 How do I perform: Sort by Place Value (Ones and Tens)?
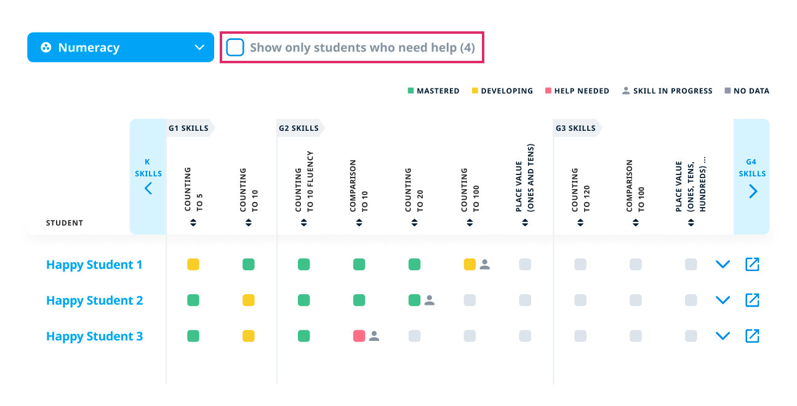[x=525, y=223]
